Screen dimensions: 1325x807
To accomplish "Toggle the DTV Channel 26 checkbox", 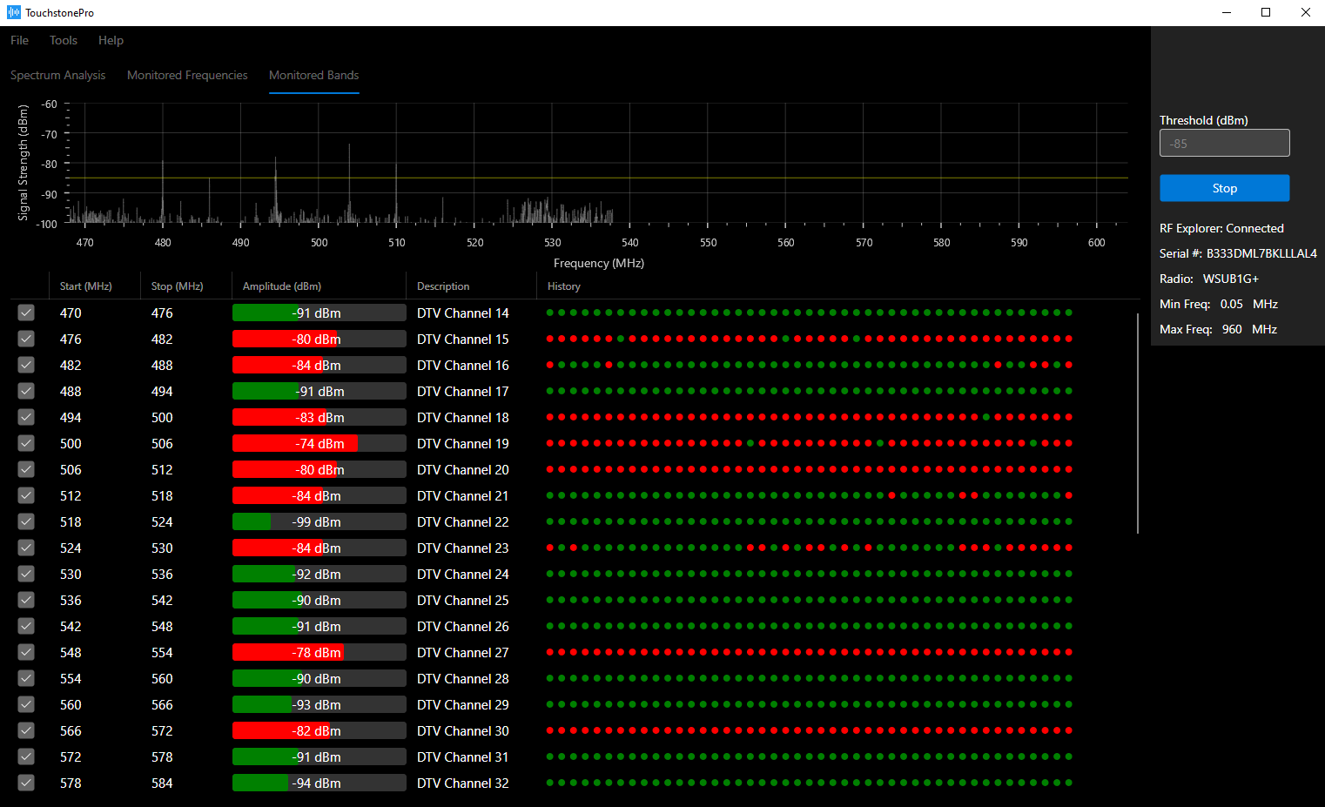I will pos(26,626).
